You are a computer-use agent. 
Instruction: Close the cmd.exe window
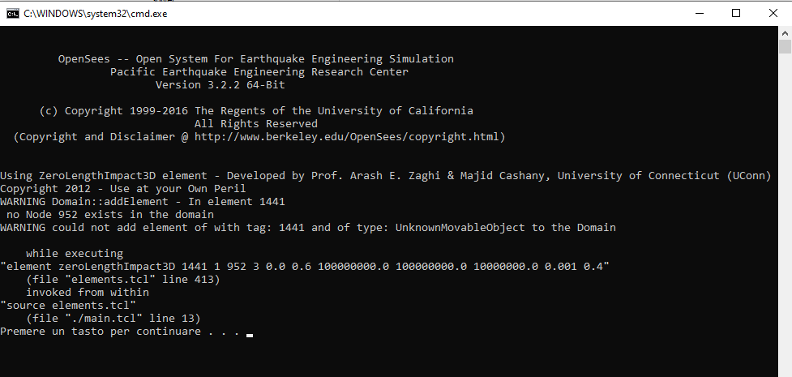click(773, 14)
